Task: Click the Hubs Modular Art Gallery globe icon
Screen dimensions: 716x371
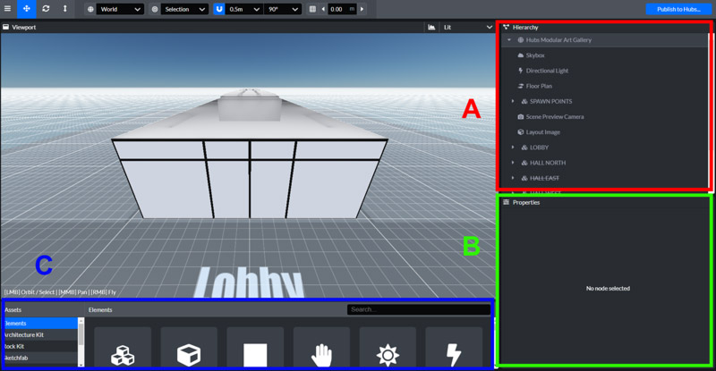Action: tap(521, 40)
